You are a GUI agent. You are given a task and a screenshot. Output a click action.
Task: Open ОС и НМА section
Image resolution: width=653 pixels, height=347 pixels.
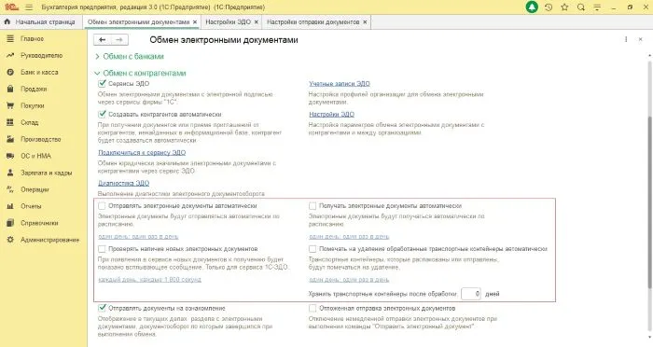(35, 156)
